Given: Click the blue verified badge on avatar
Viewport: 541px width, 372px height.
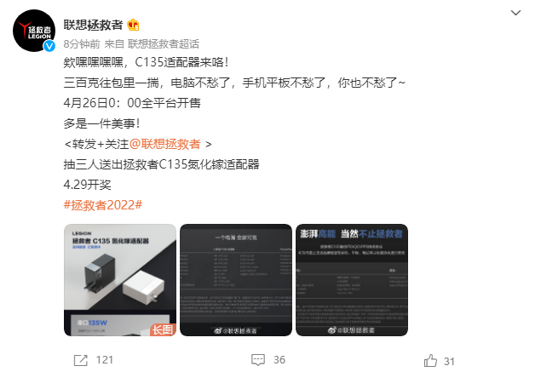Looking at the screenshot, I should click(x=49, y=45).
